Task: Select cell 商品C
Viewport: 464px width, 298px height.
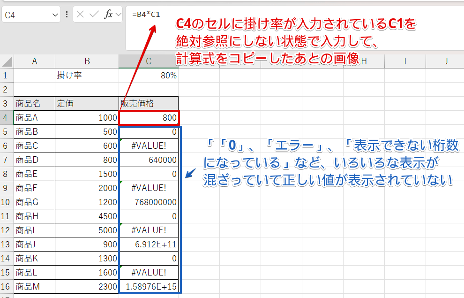Action: pos(34,146)
